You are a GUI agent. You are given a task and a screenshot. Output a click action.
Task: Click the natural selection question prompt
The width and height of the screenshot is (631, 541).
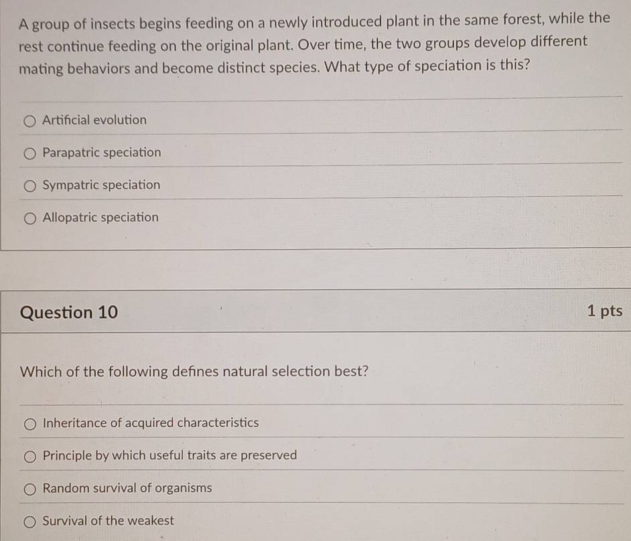click(194, 372)
